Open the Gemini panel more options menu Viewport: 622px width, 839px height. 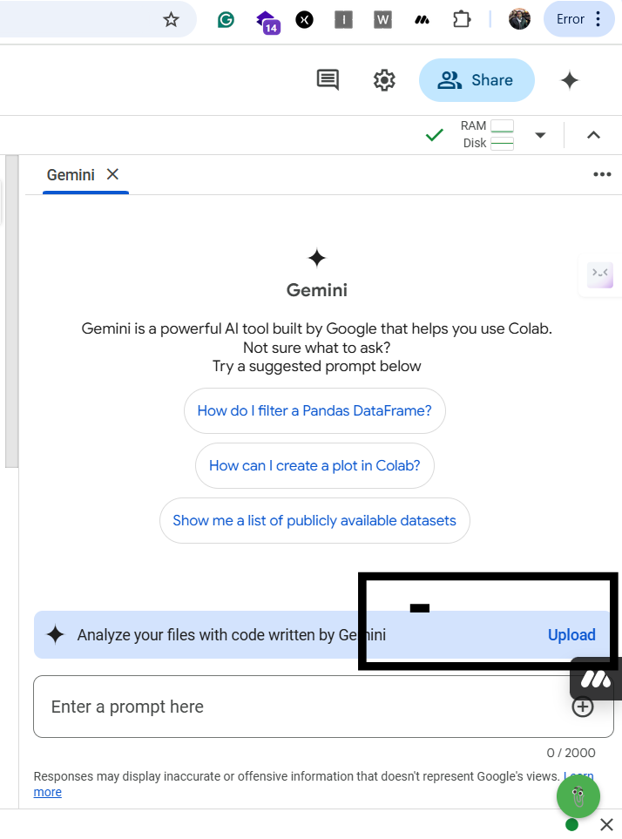pos(602,174)
